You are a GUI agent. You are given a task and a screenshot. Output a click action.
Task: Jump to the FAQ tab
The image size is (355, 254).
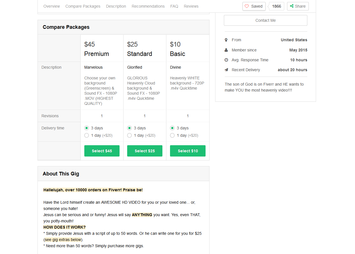(x=174, y=6)
